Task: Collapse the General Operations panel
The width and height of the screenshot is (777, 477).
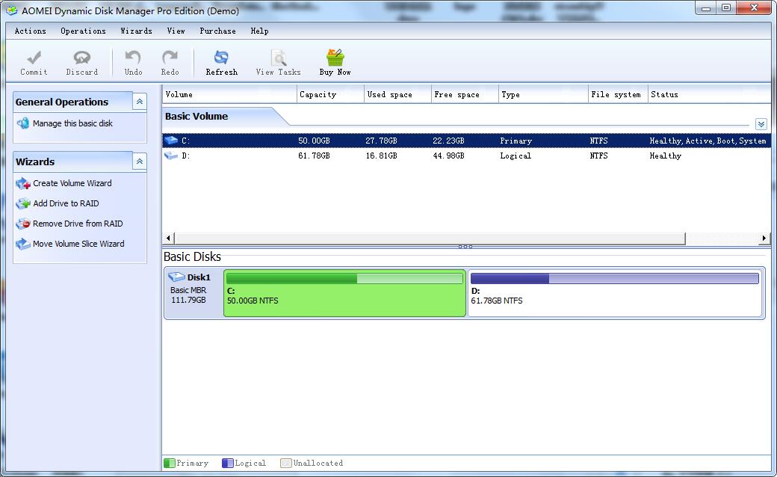Action: click(139, 102)
